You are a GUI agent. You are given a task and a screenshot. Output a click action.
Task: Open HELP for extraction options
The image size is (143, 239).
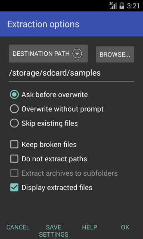click(x=89, y=227)
